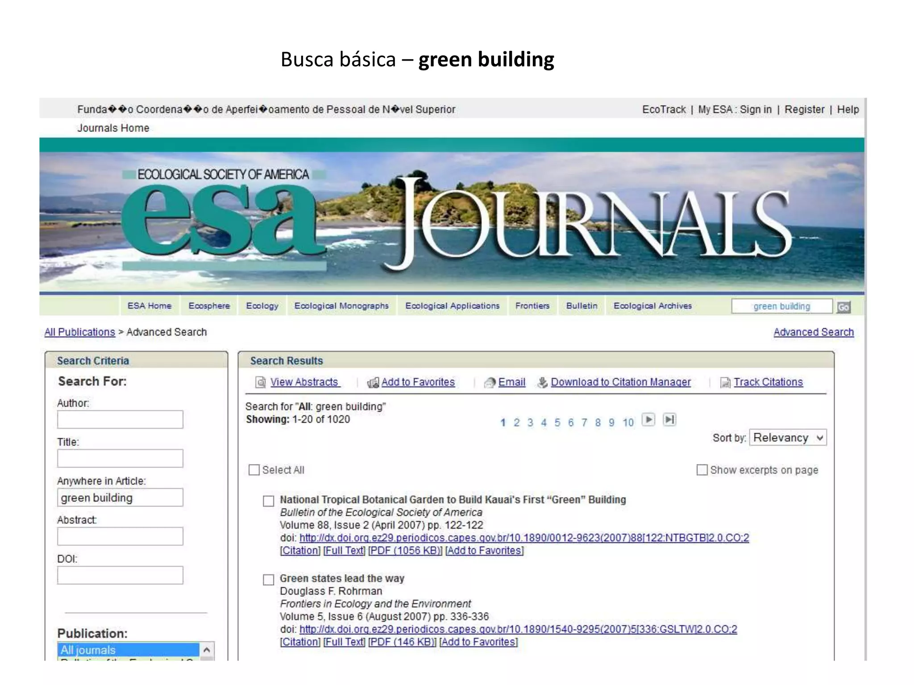Click View Abstracts link
Image resolution: width=914 pixels, height=685 pixels.
coord(305,382)
